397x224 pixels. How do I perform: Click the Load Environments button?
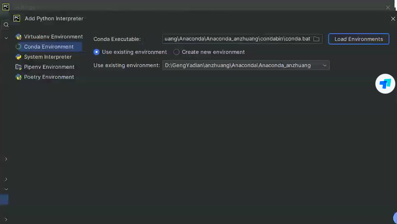(x=359, y=39)
